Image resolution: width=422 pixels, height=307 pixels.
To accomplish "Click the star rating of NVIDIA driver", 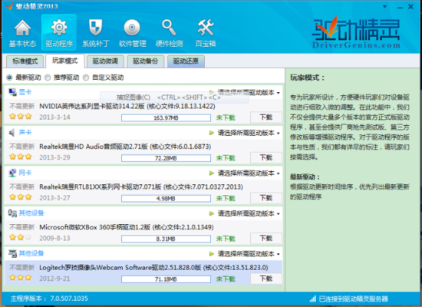I will [21, 117].
